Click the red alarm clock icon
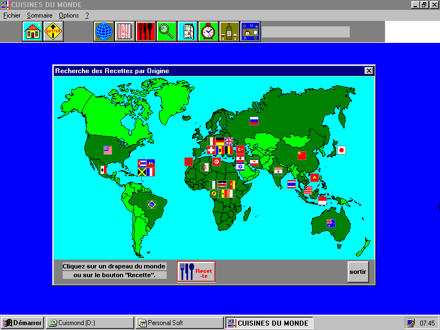Screen dimensions: 440x330 point(208,31)
